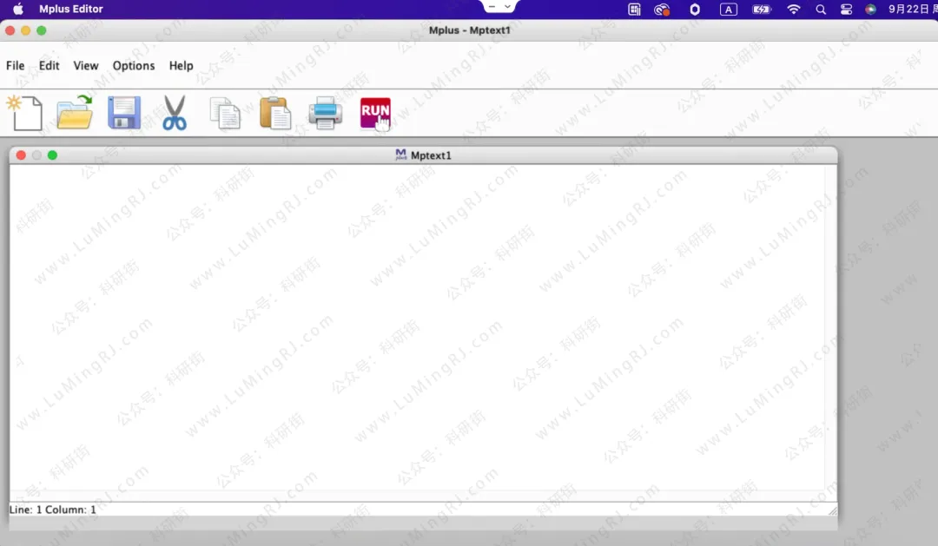Close the main Mplus window with red button
Viewport: 938px width, 546px height.
tap(10, 30)
